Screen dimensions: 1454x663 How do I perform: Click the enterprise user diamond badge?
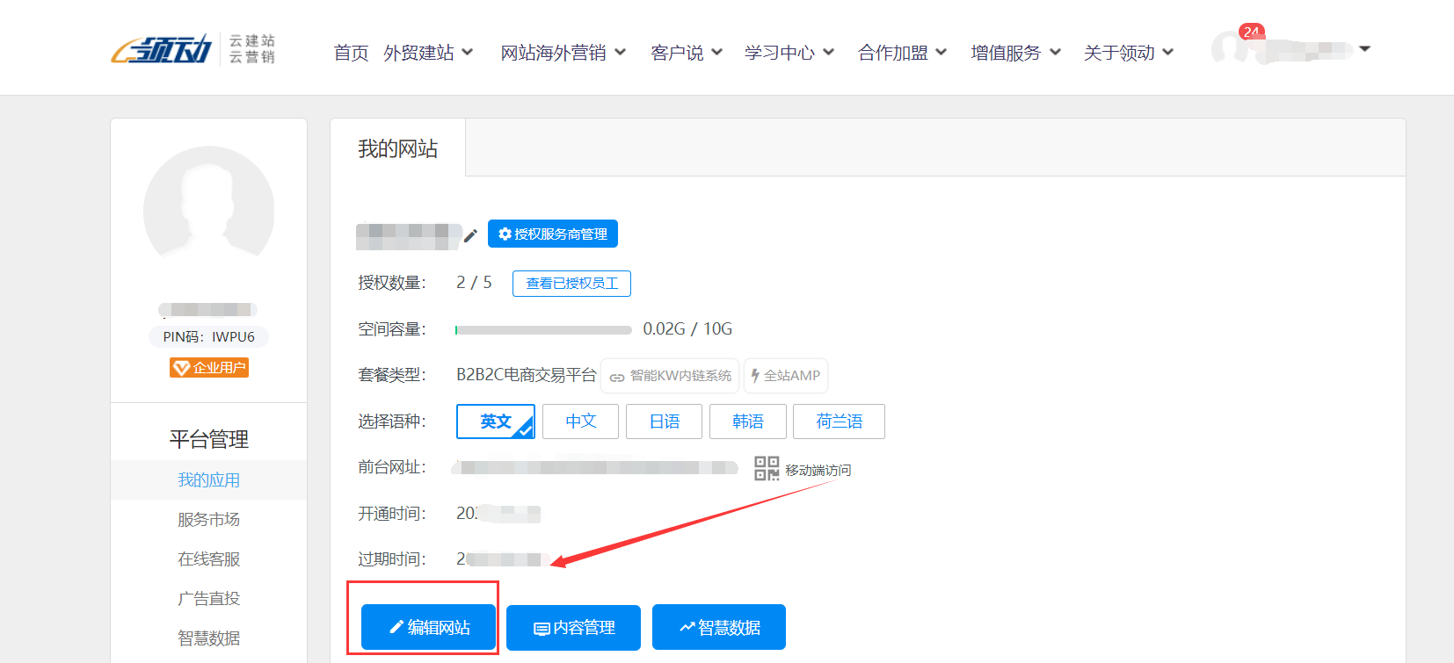(208, 368)
